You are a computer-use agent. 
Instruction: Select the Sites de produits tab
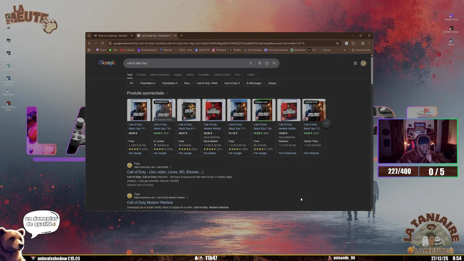click(160, 75)
